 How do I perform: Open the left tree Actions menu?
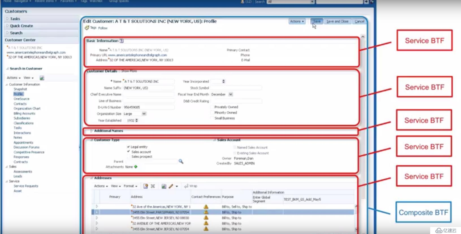[14, 78]
